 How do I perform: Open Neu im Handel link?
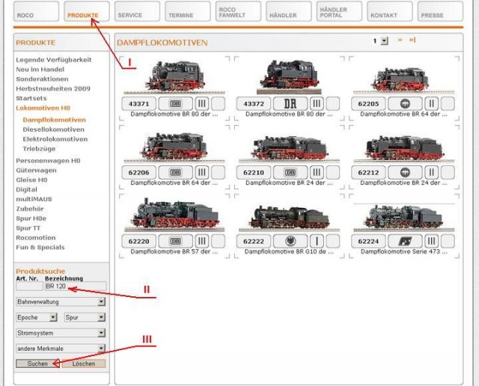coord(40,70)
